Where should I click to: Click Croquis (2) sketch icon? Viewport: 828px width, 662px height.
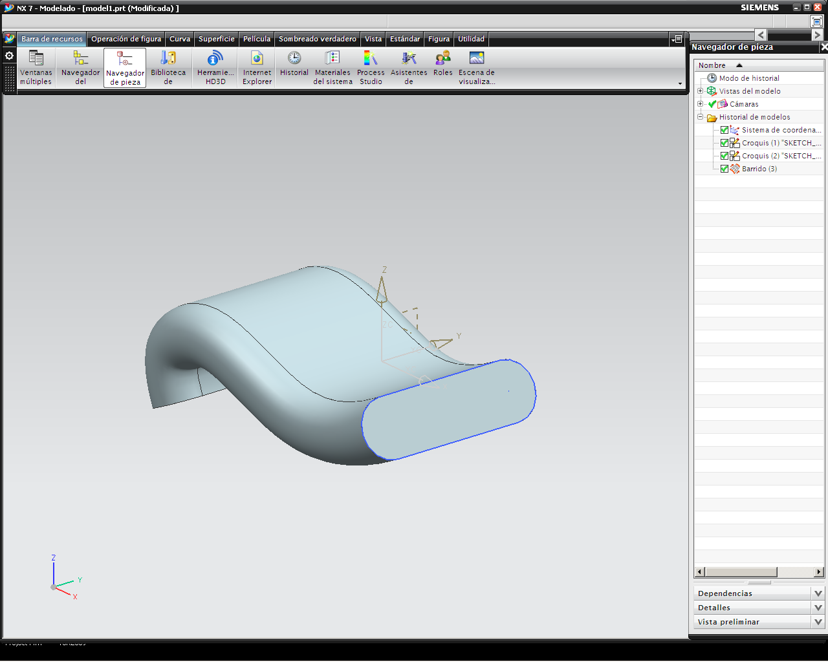[735, 156]
